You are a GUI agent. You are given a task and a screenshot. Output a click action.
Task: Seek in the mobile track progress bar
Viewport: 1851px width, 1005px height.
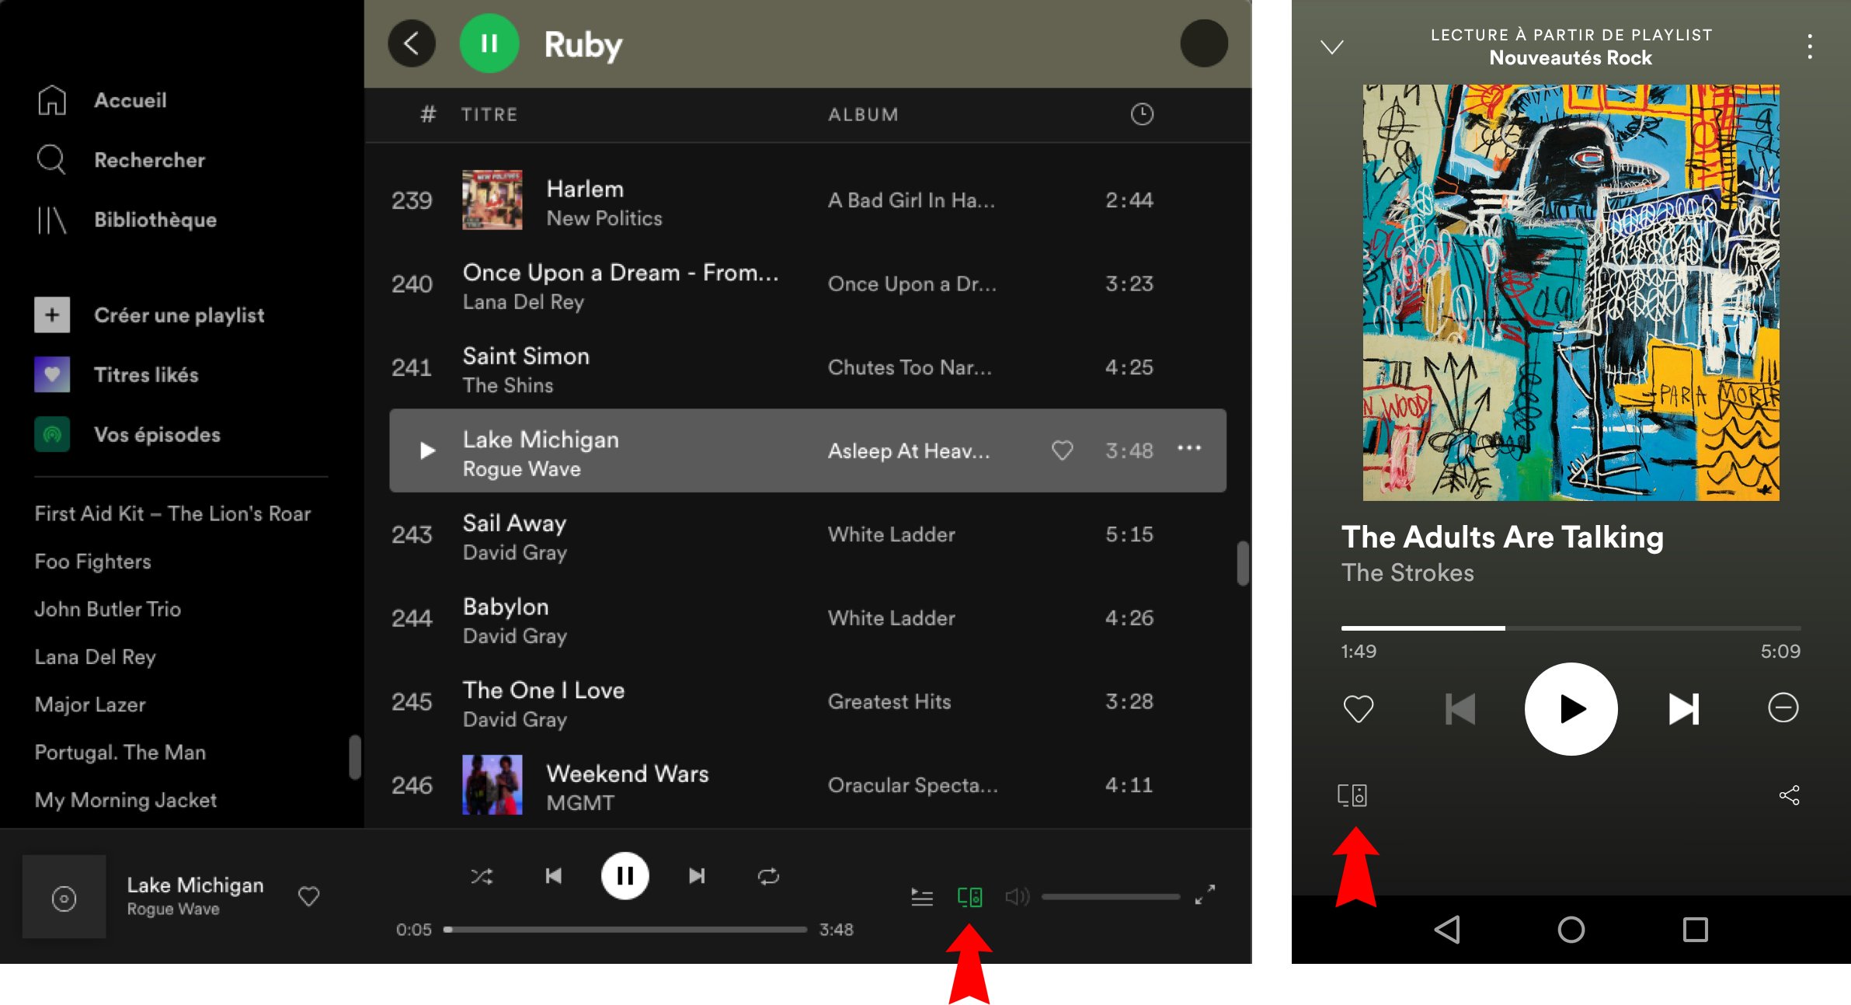tap(1571, 628)
